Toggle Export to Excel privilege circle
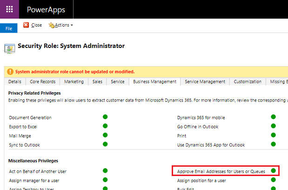 105,126
